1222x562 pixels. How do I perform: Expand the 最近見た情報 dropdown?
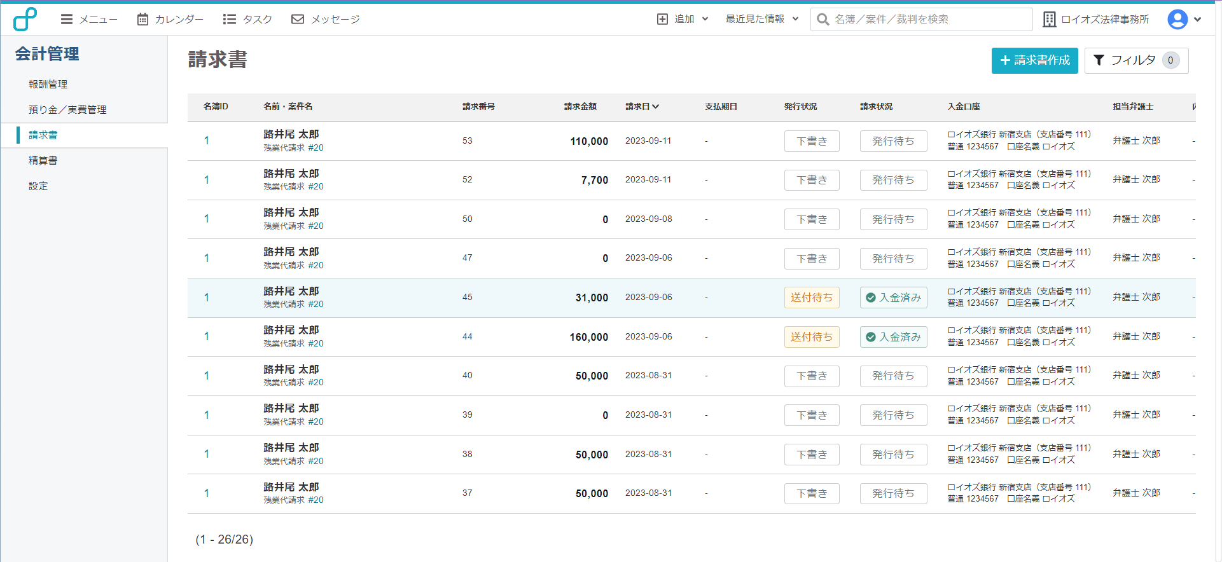[x=761, y=19]
